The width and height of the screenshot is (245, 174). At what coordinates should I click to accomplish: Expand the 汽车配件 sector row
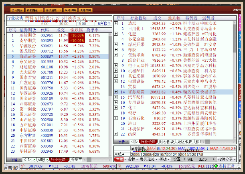[116, 97]
